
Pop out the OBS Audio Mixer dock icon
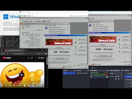(108, 70)
